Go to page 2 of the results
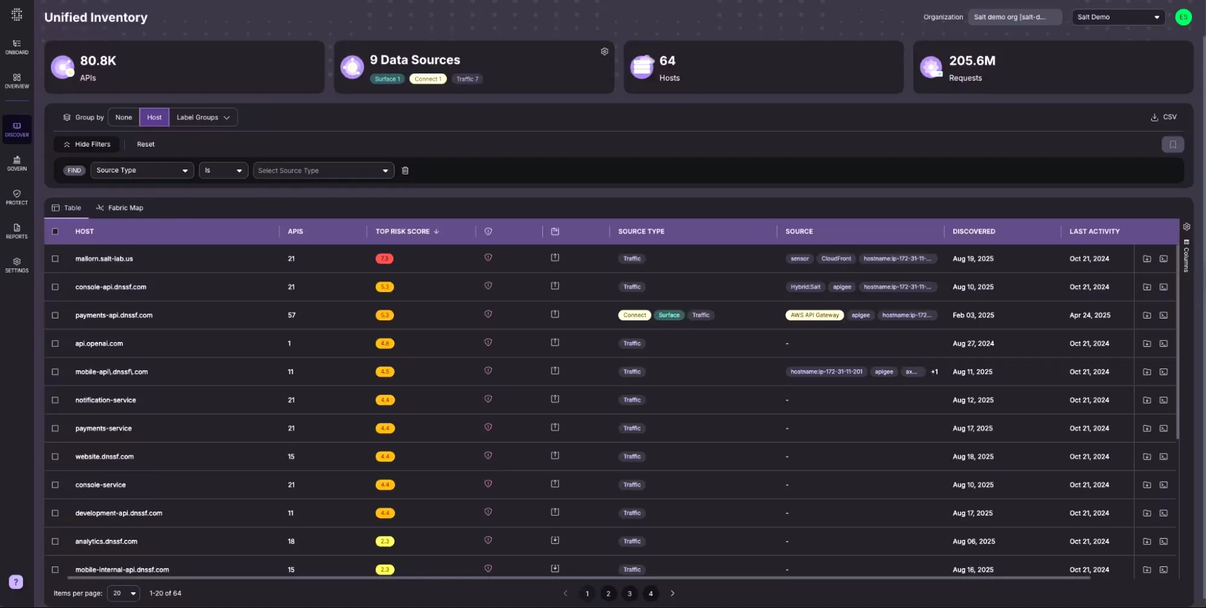 point(608,593)
